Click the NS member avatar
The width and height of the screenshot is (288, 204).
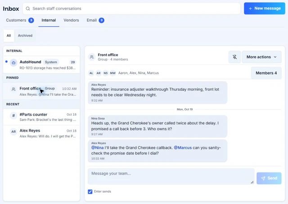tap(106, 73)
